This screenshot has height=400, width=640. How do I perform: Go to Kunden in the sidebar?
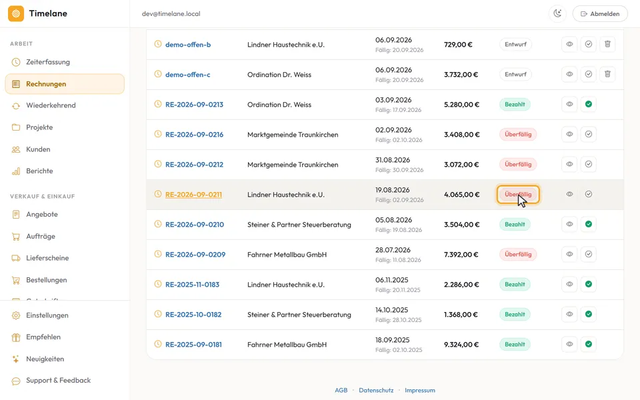65,149
